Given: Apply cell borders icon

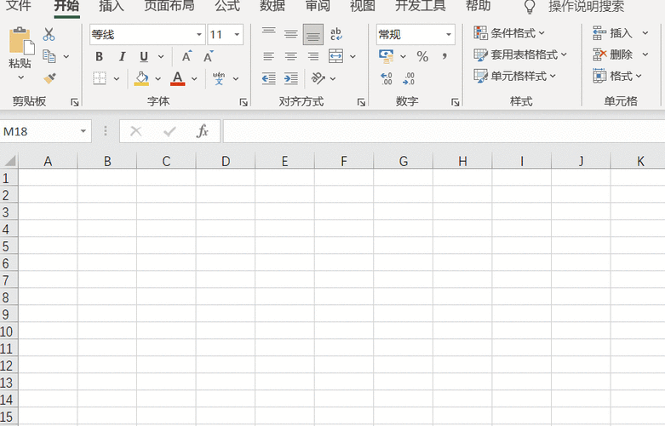Looking at the screenshot, I should coord(100,78).
